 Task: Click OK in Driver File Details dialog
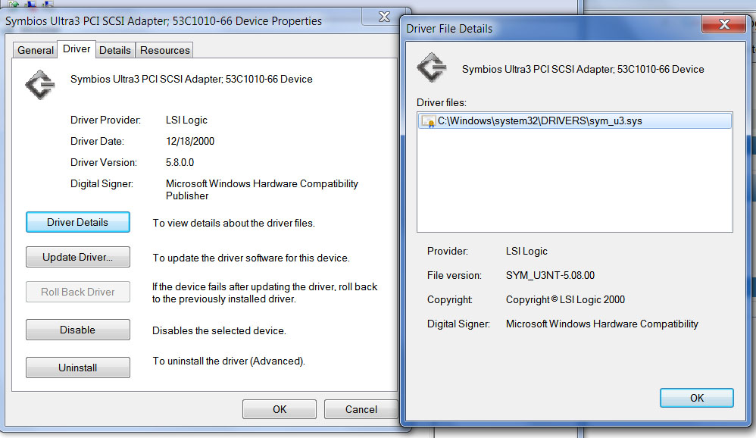click(697, 398)
